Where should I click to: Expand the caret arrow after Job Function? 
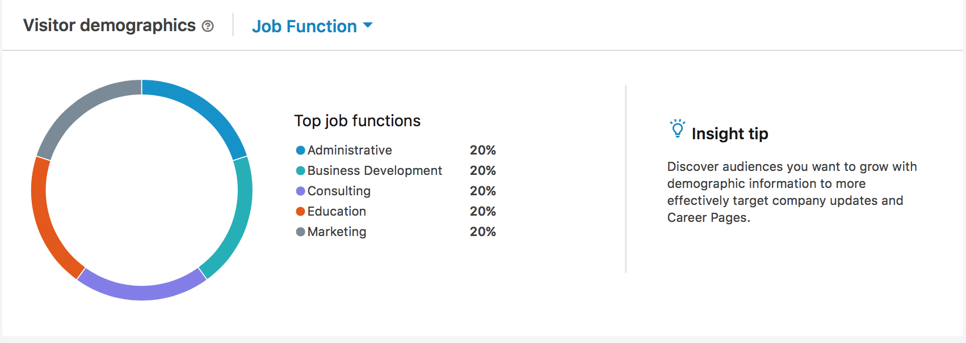pyautogui.click(x=368, y=25)
